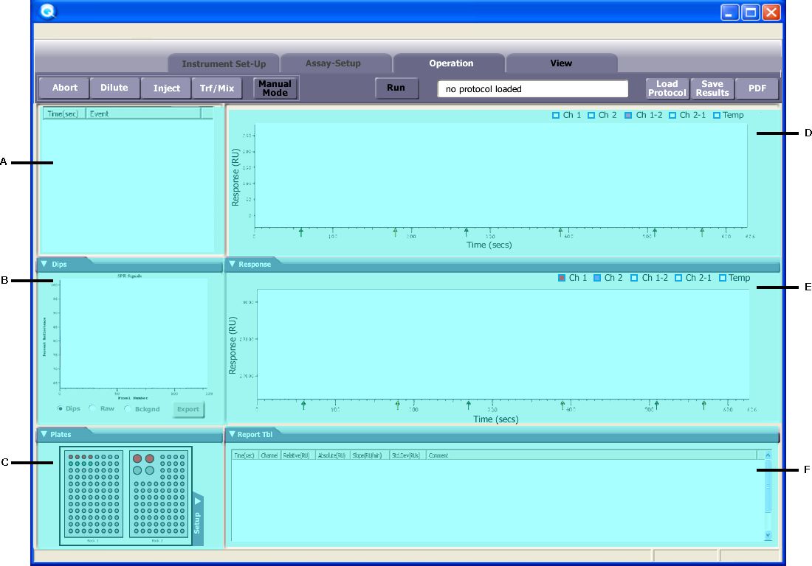Screen dimensions: 812x566
Task: Click the protocol name field
Action: (533, 89)
